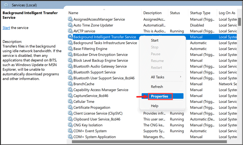
Task: Select the Base Filtering Engine name
Action: click(90, 49)
